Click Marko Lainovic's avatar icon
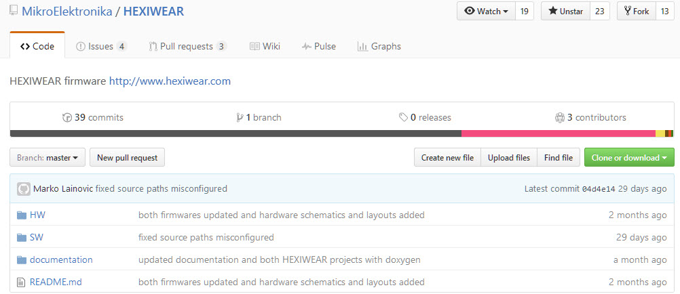Viewport: 680px width, 294px height. tap(24, 189)
